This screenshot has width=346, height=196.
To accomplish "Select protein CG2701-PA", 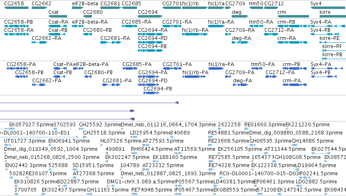I will click(x=172, y=68).
